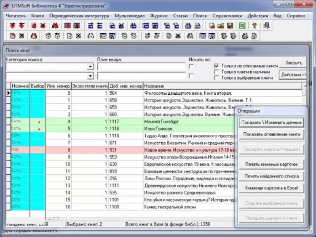Click the blue periodical left arrow icon
This screenshot has height=237, width=316.
(100, 26)
